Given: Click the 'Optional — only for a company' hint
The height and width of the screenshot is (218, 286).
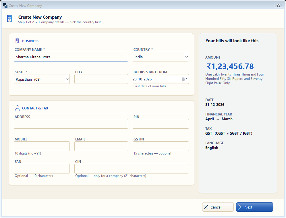Looking at the screenshot, I should coord(111,176).
